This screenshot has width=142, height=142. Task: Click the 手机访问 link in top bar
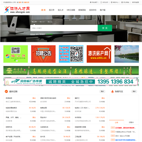[x=105, y=2]
